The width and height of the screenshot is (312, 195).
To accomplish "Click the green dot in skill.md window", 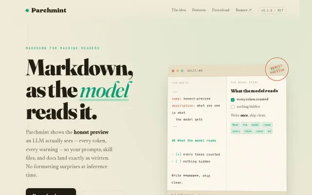I will pos(182,71).
